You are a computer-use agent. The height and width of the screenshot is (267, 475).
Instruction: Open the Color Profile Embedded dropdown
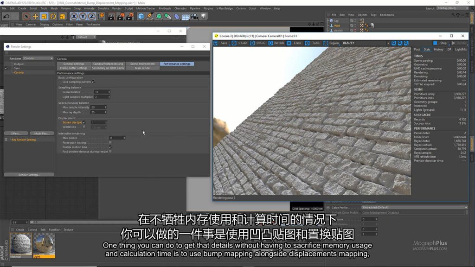pos(414,208)
